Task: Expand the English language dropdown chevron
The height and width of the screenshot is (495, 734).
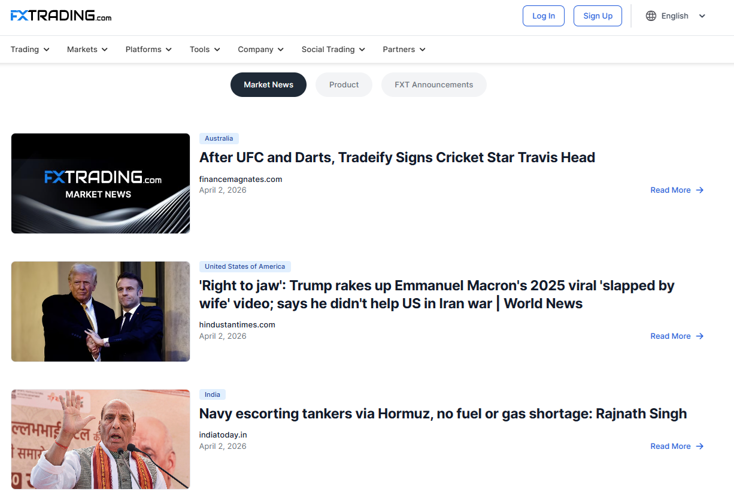Action: coord(702,16)
